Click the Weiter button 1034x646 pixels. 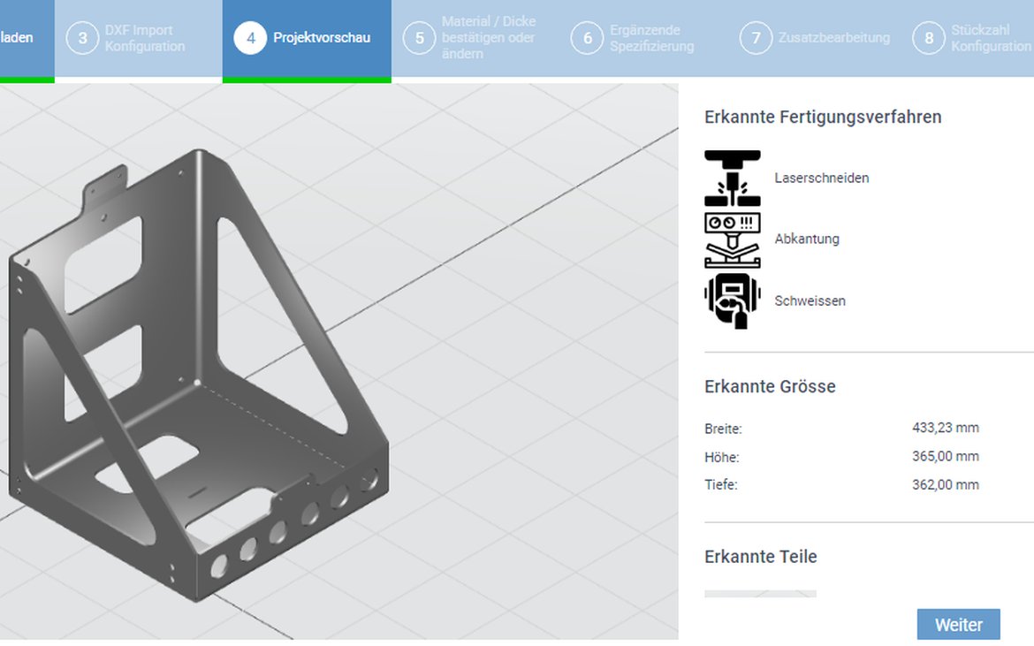click(x=959, y=624)
